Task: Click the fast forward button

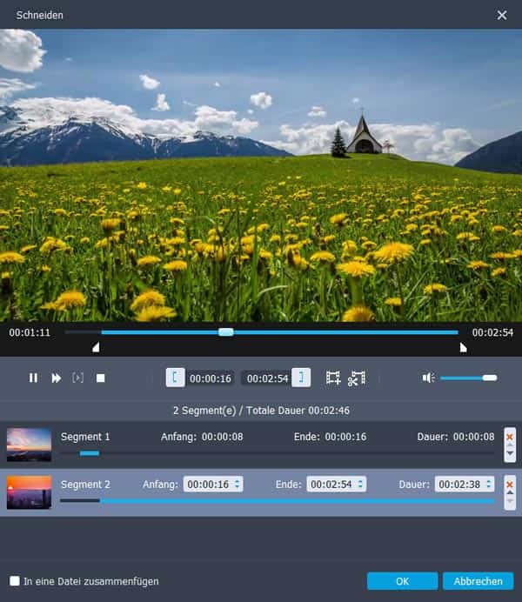Action: [x=57, y=378]
